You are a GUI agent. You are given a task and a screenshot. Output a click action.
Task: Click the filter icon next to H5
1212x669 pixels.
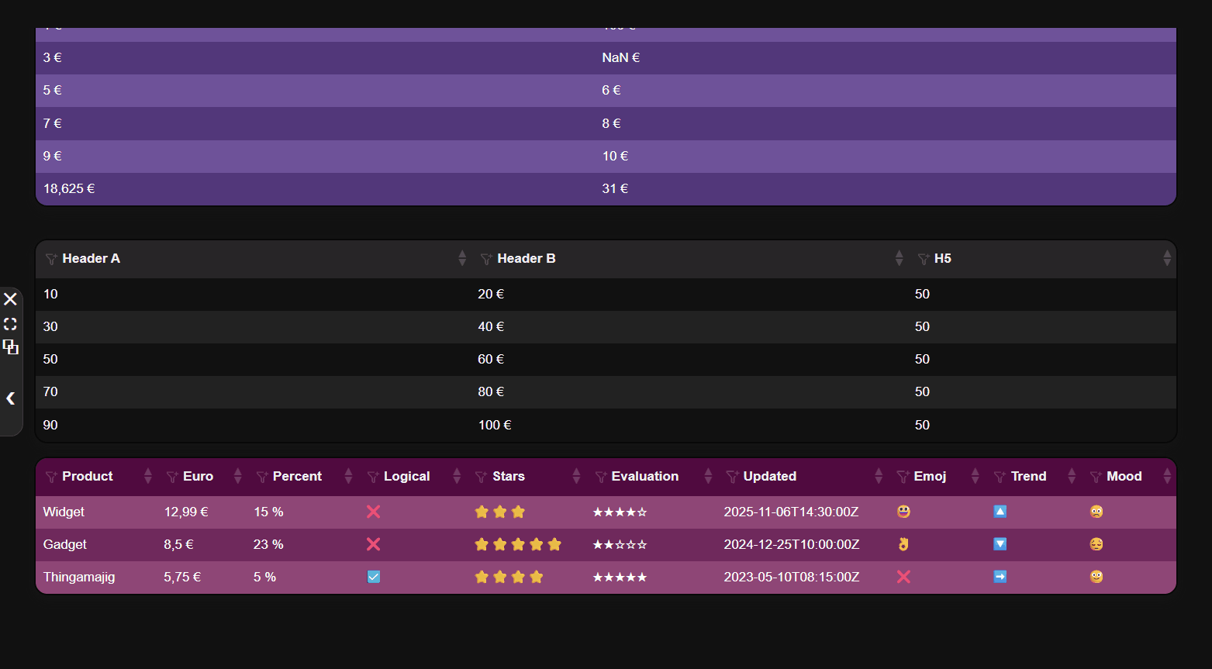click(x=924, y=259)
